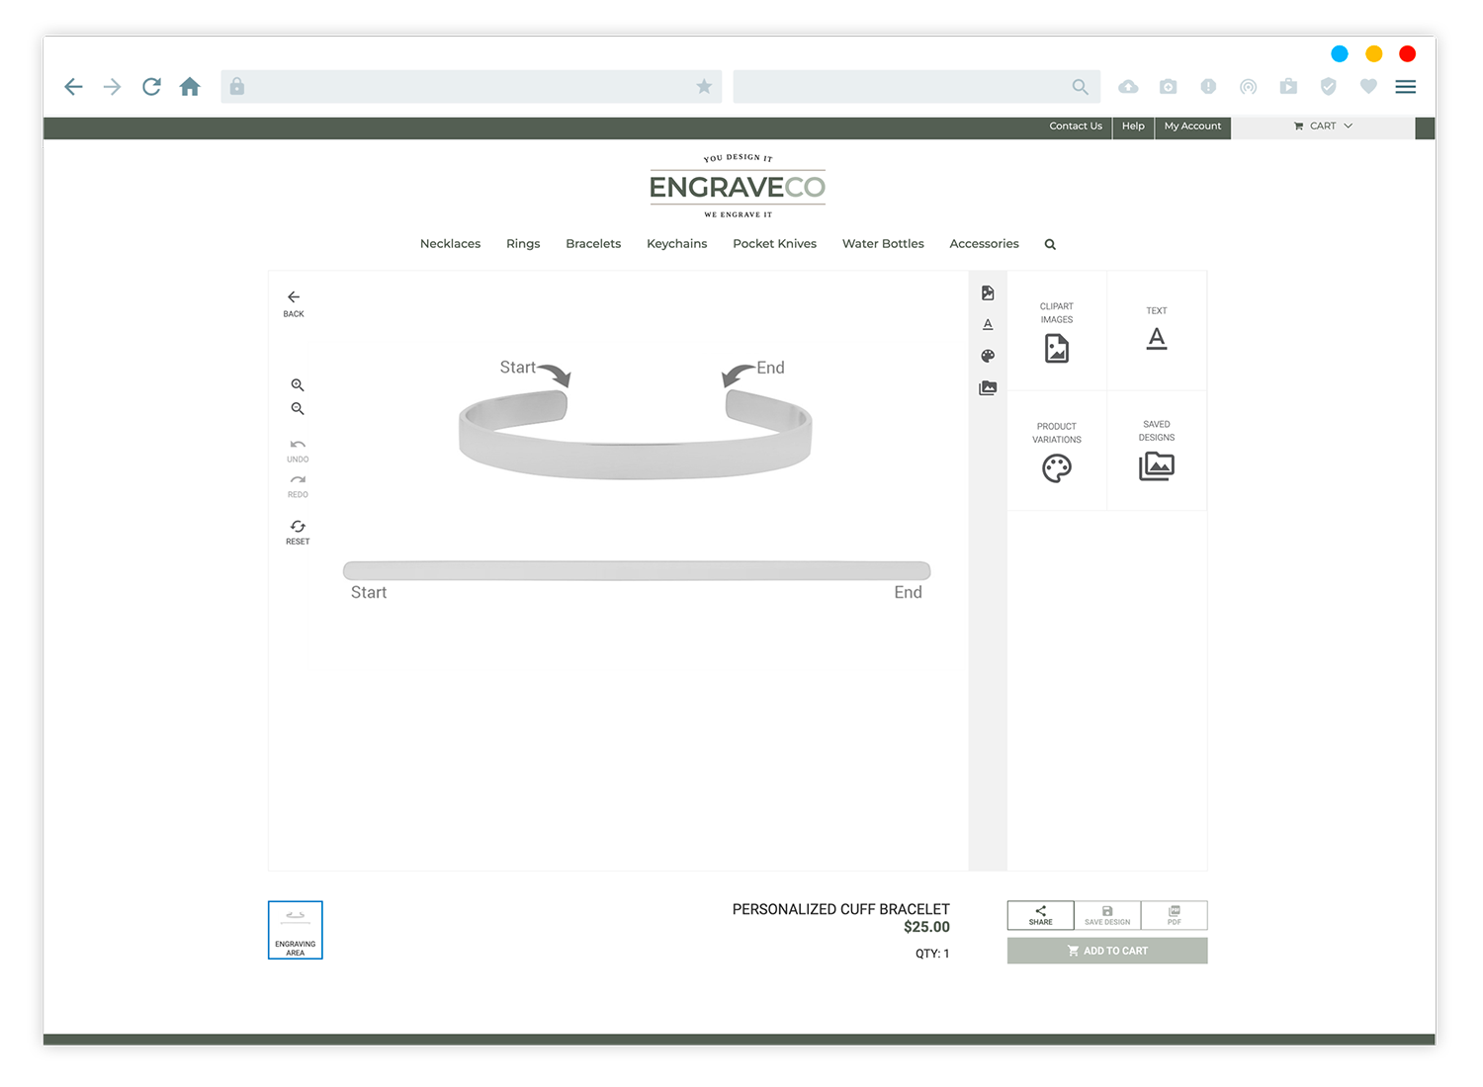Reset the design with Reset icon
Screen dimensions: 1483x1087
(298, 532)
